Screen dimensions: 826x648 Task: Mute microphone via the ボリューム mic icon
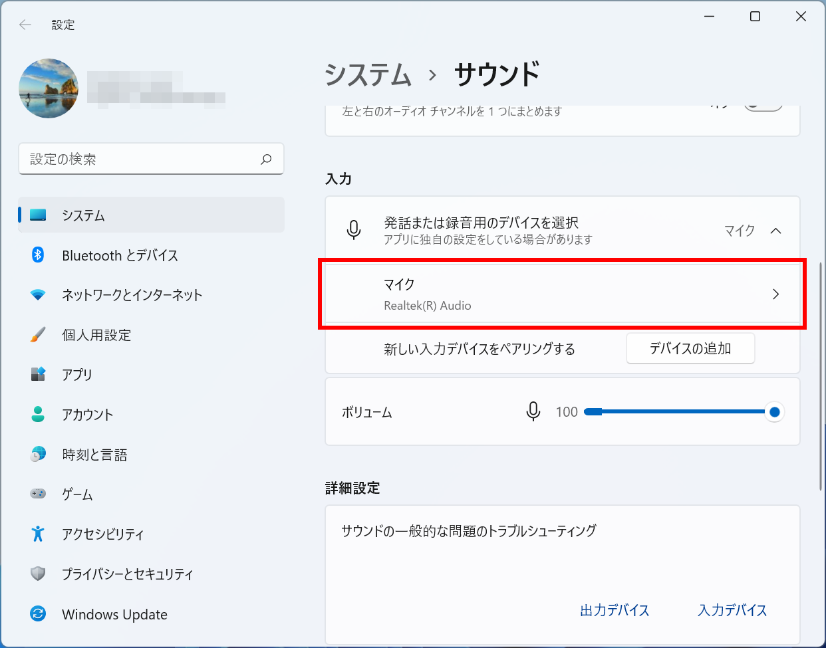tap(533, 412)
